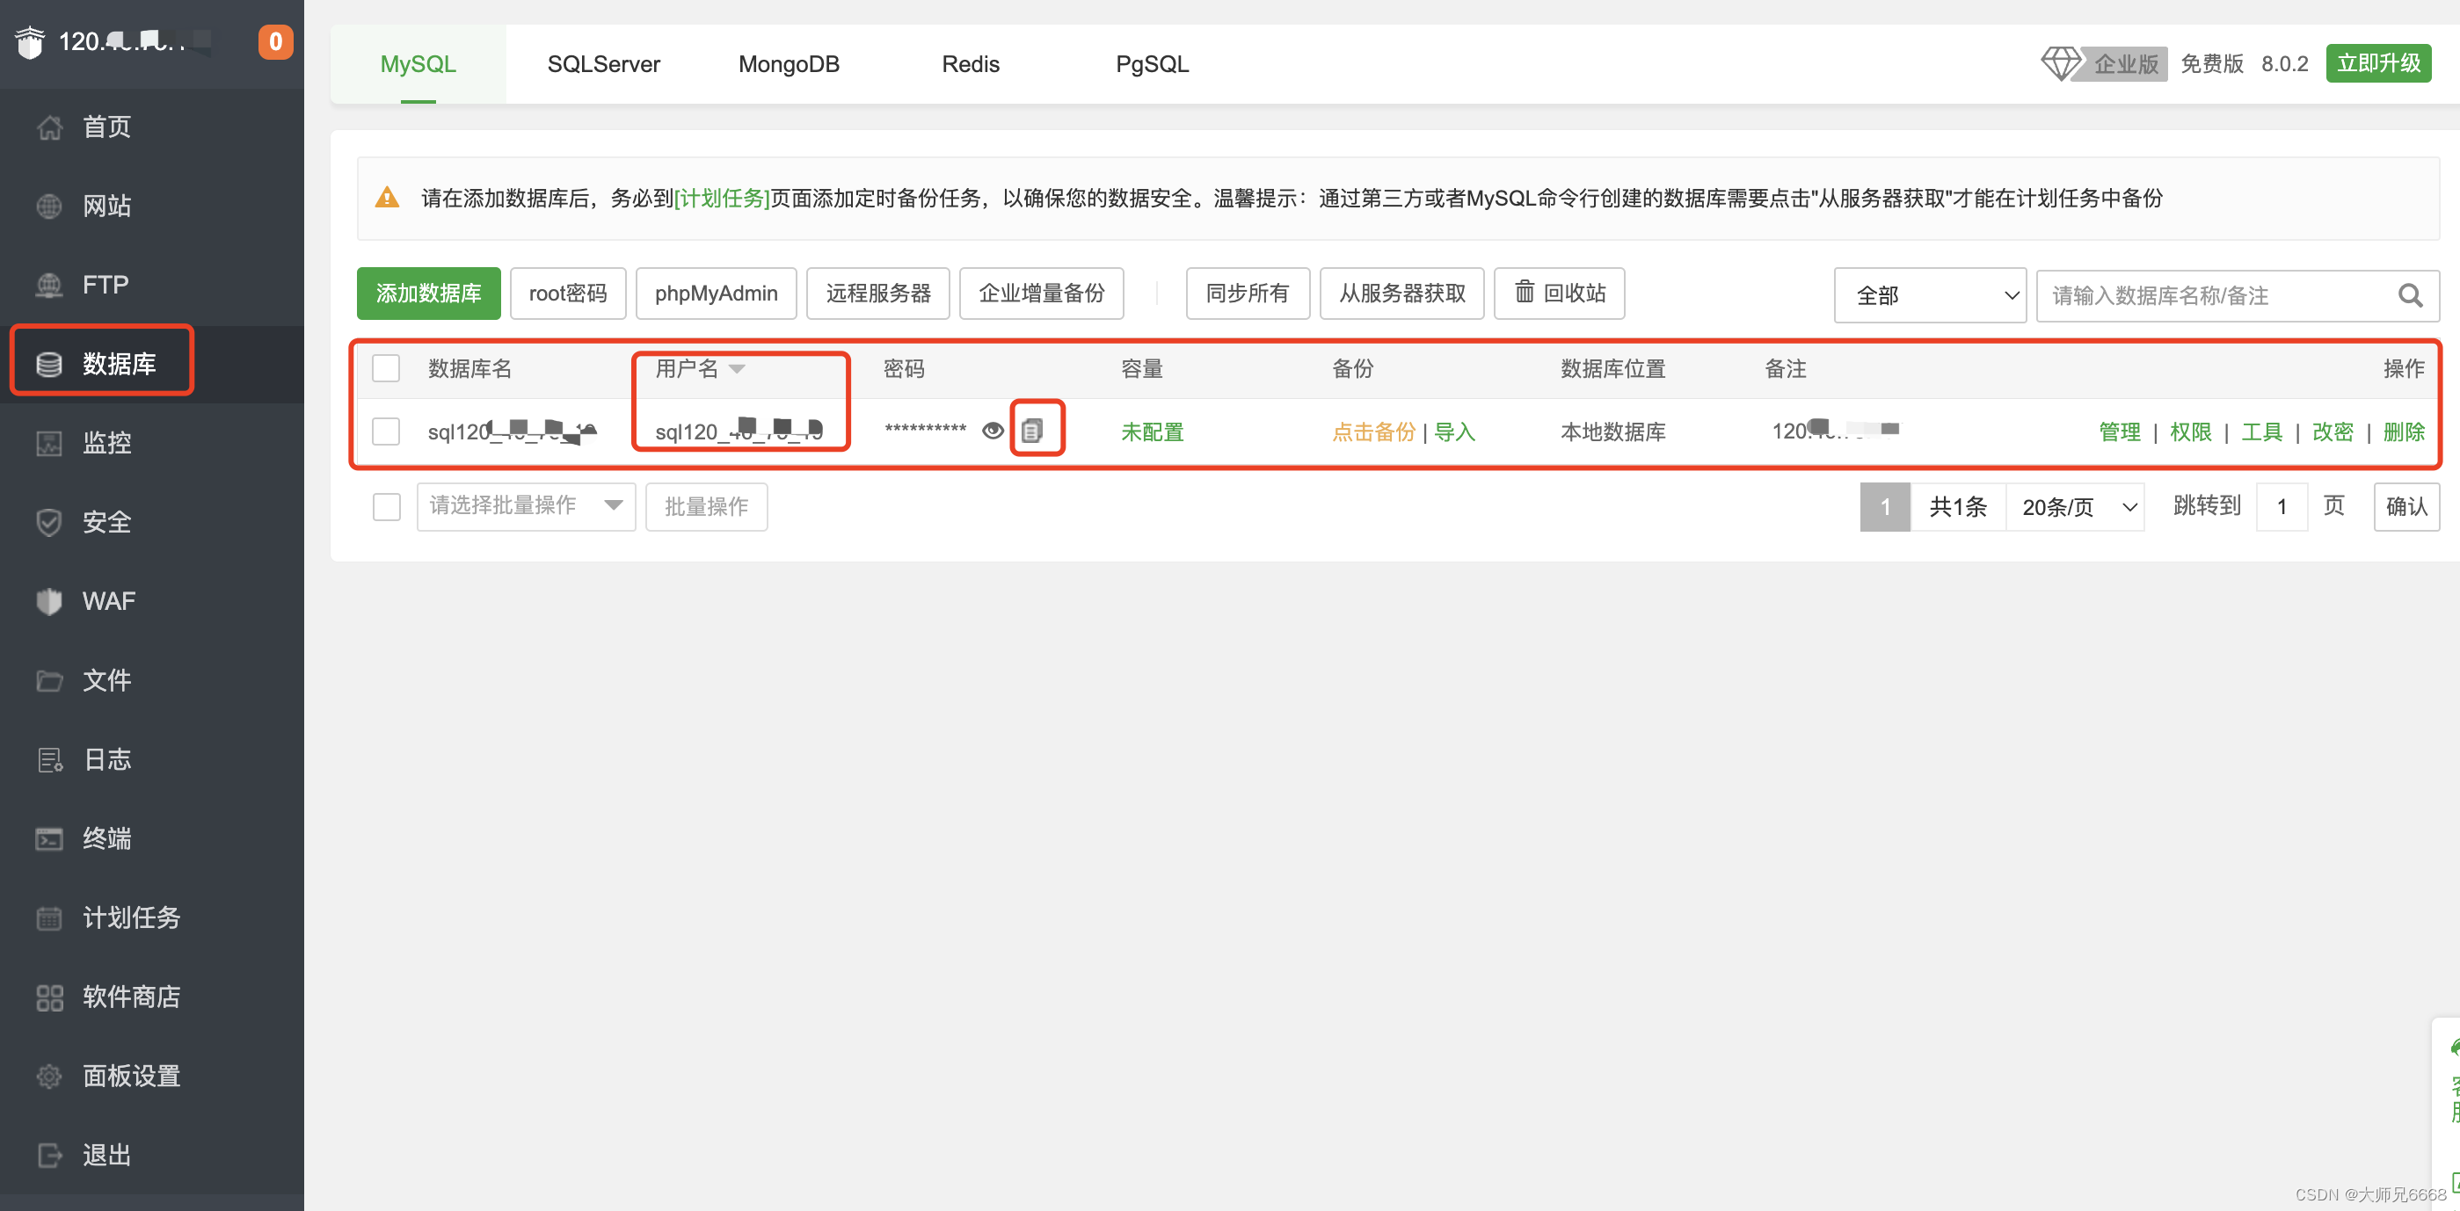2460x1211 pixels.
Task: Click the 管理 action link
Action: click(x=2119, y=431)
